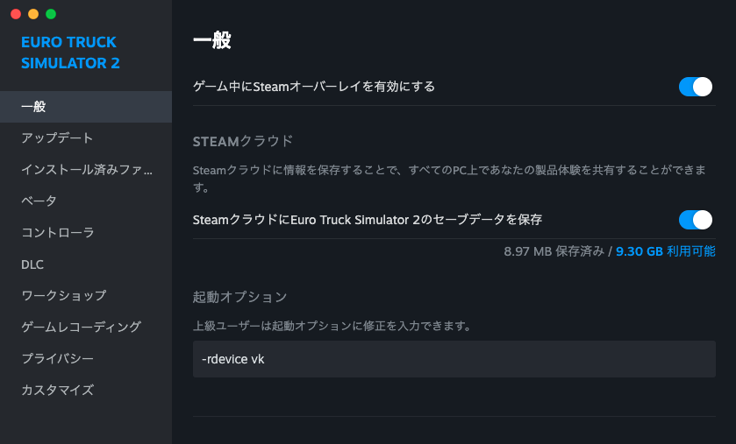Viewport: 736px width, 444px height.
Task: Go to インストール済みファ... (installed files) tab
Action: (87, 170)
